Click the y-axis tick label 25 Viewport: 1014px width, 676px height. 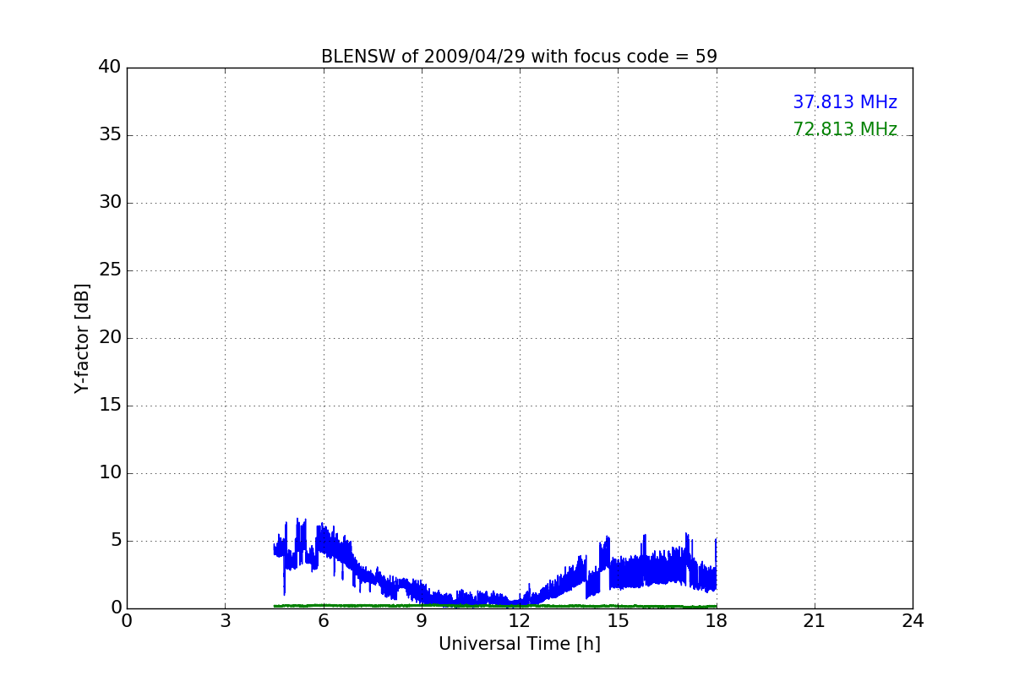pyautogui.click(x=110, y=270)
